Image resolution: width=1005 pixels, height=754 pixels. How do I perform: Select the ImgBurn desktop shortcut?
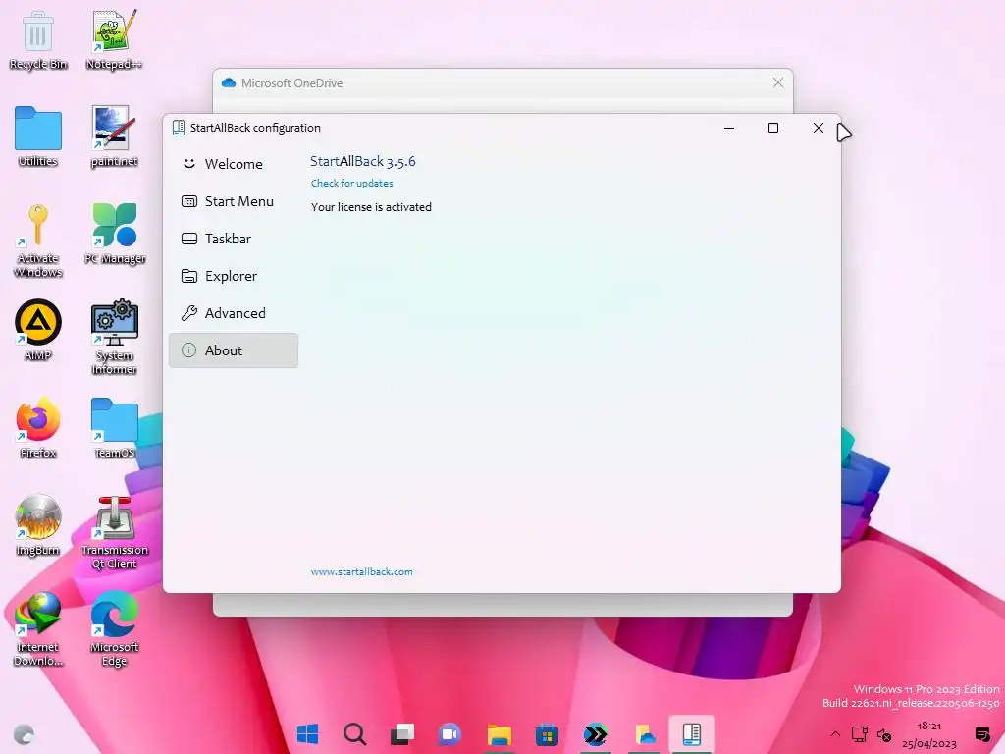tap(38, 526)
